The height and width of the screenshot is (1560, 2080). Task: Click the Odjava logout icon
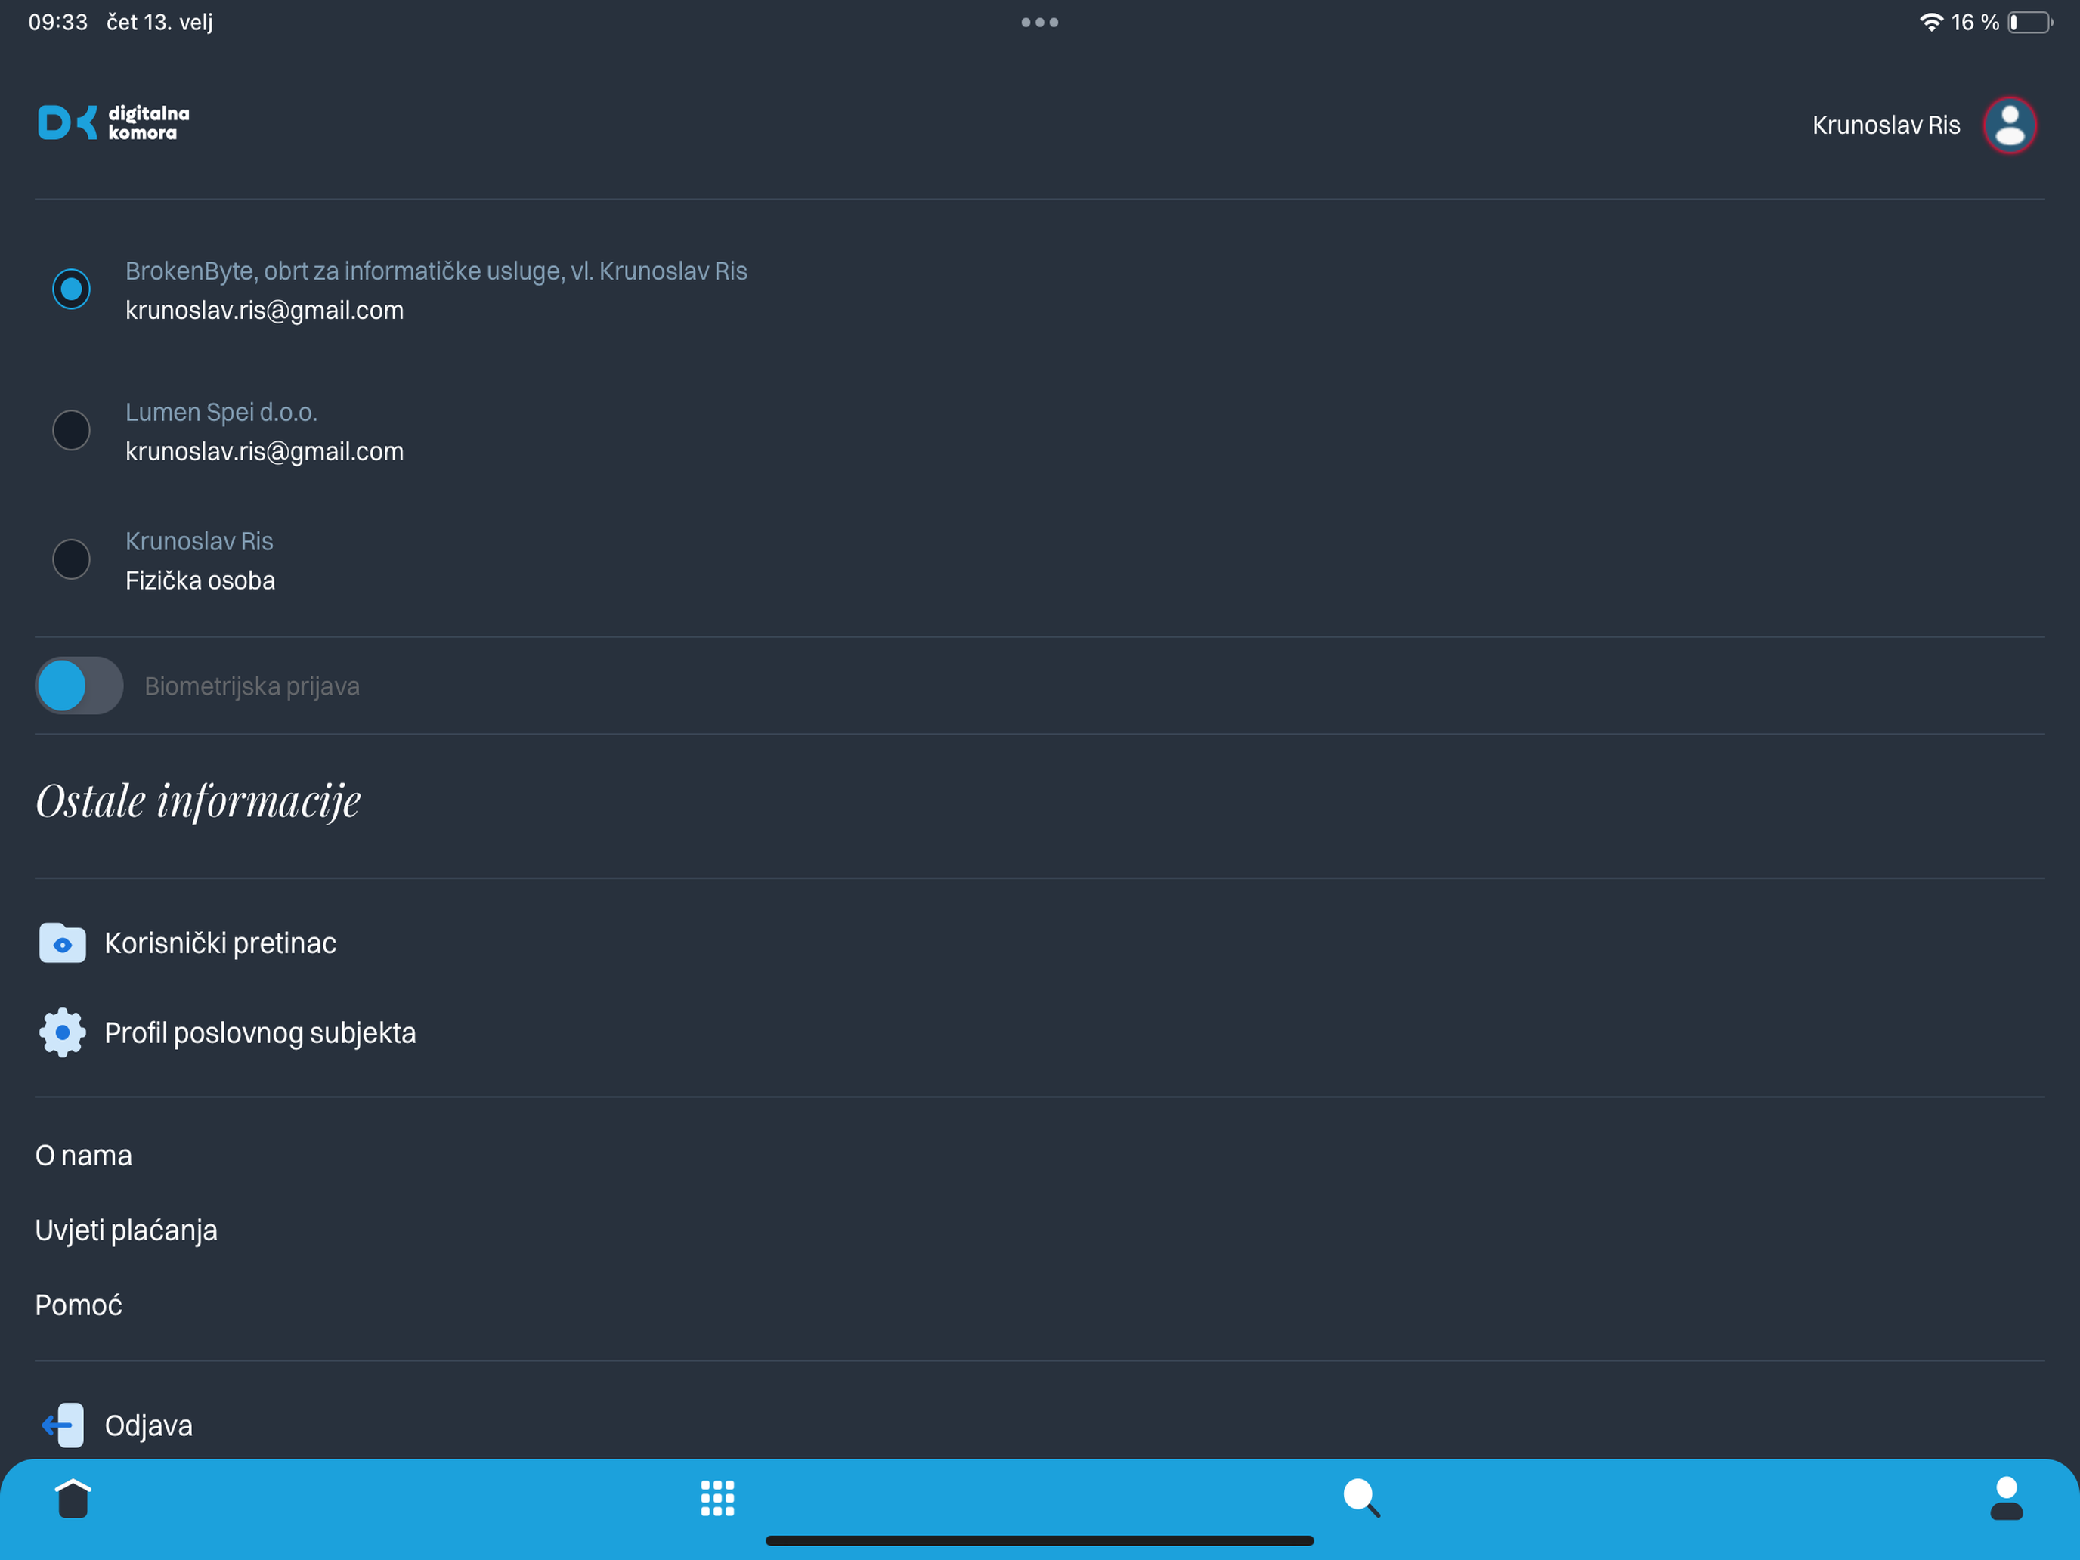point(62,1425)
